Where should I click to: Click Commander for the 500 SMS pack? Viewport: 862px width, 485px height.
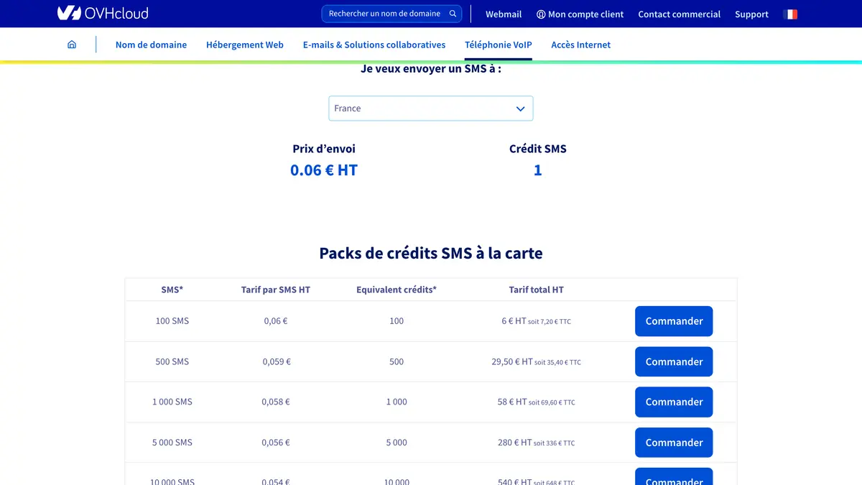pos(674,361)
